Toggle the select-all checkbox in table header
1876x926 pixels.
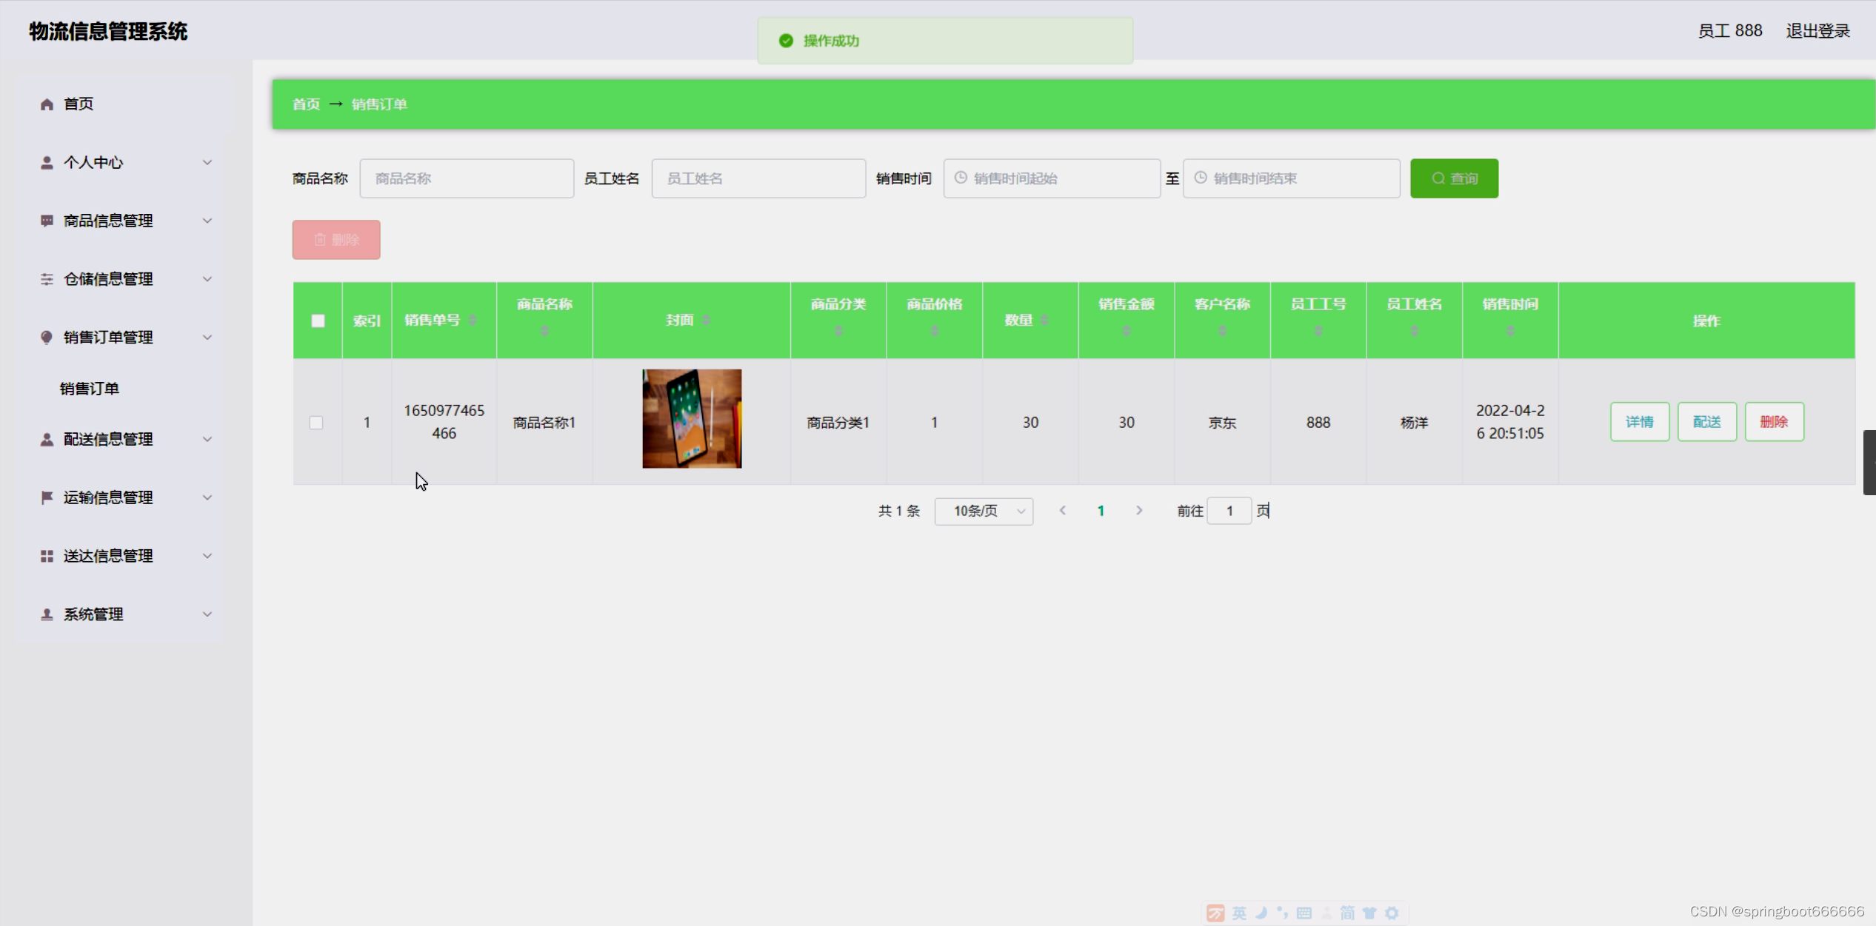point(318,321)
